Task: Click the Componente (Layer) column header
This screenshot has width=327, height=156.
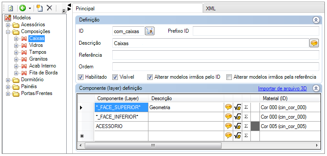Action: (121, 98)
